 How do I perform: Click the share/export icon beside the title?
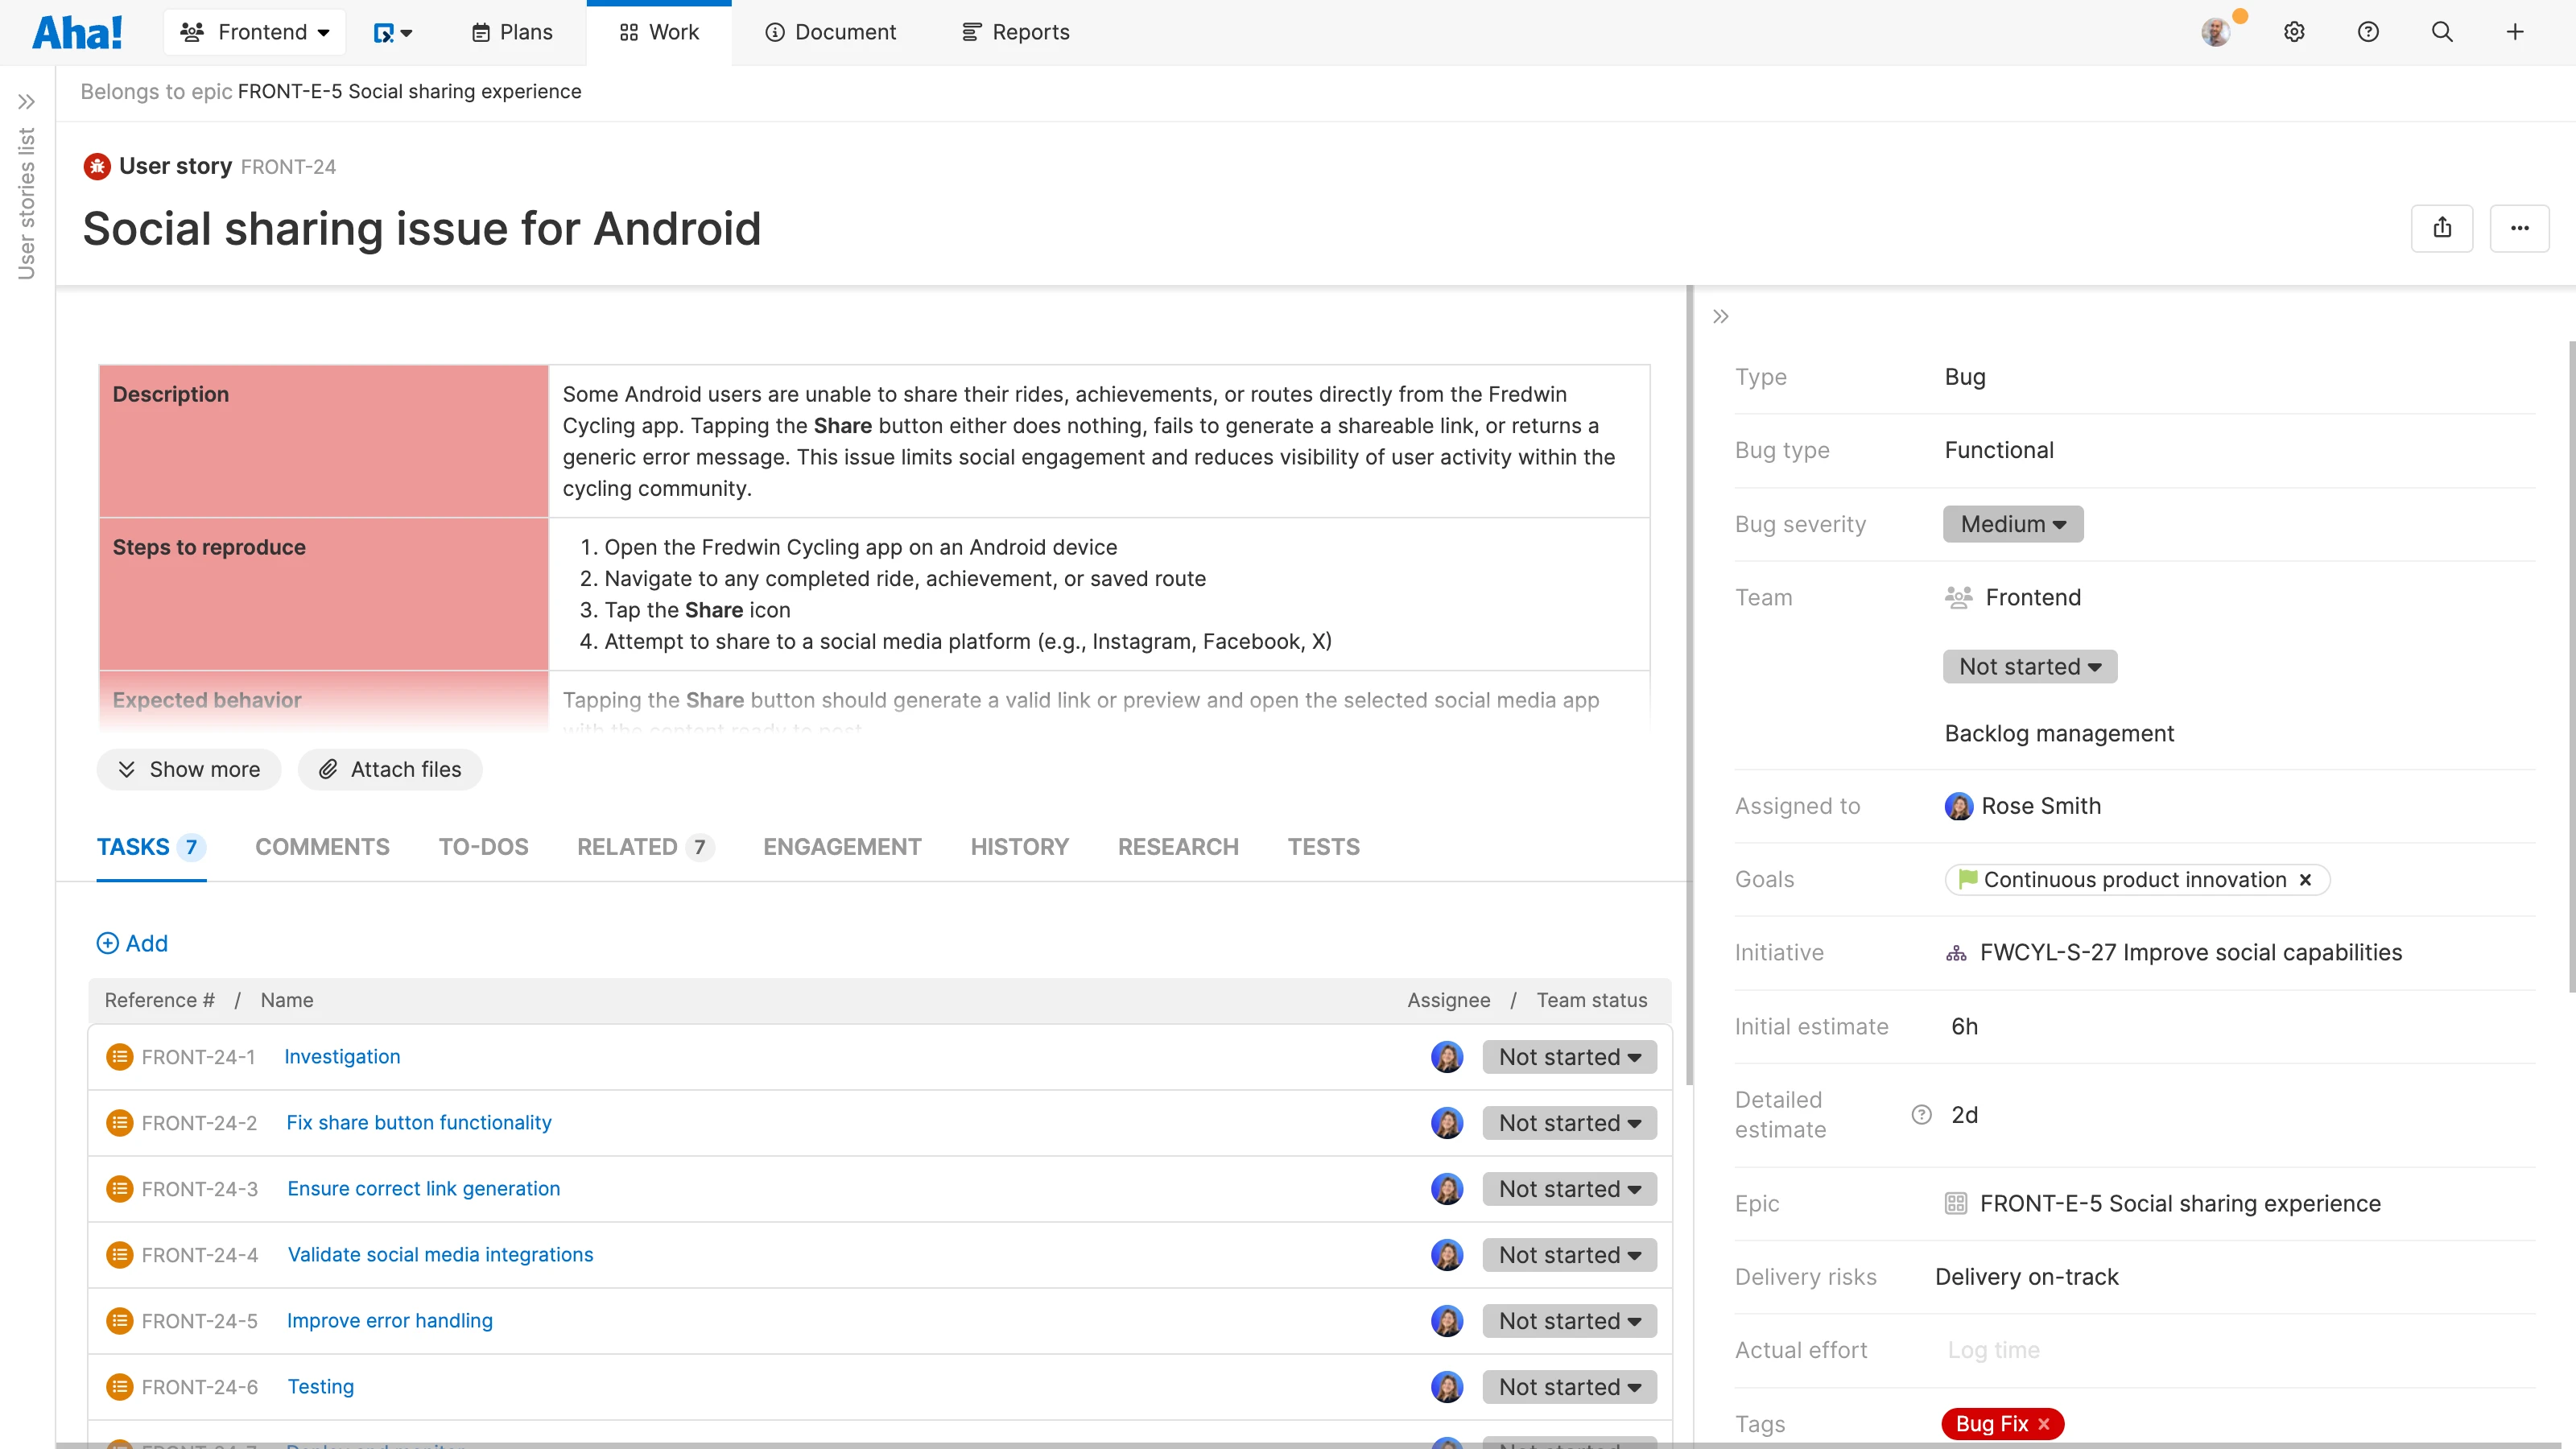pos(2442,228)
